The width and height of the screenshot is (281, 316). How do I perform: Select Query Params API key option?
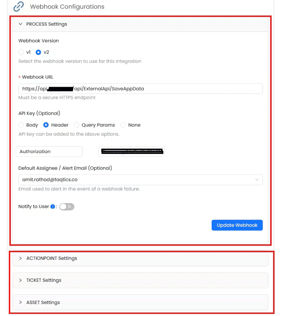(x=76, y=125)
